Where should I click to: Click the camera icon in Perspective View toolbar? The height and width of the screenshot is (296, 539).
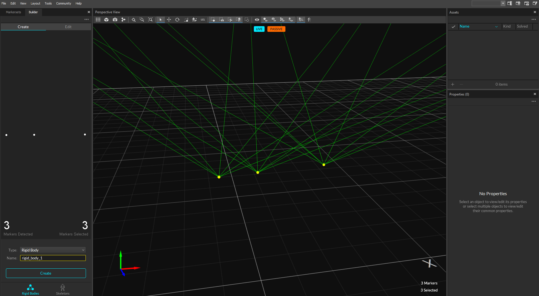coord(115,20)
